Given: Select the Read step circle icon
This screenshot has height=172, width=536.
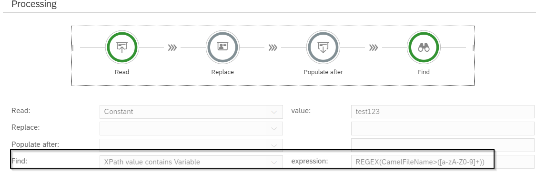Looking at the screenshot, I should pos(121,48).
